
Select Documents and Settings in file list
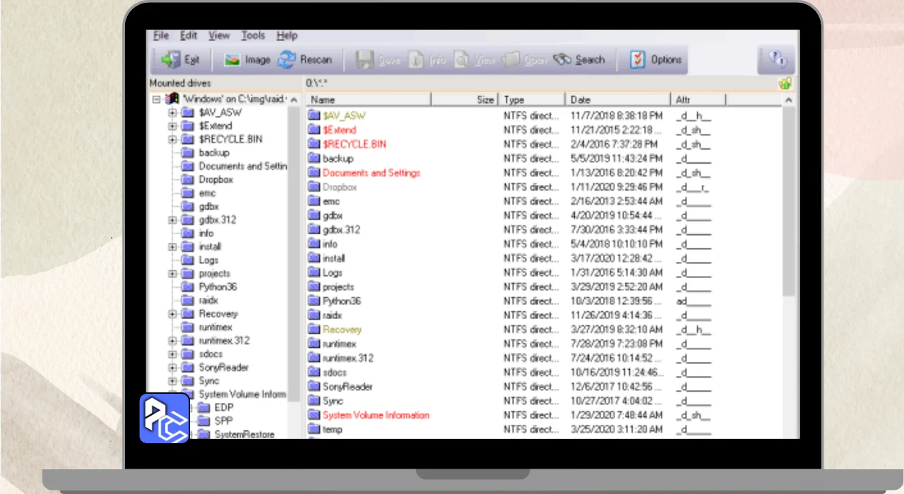pyautogui.click(x=371, y=173)
